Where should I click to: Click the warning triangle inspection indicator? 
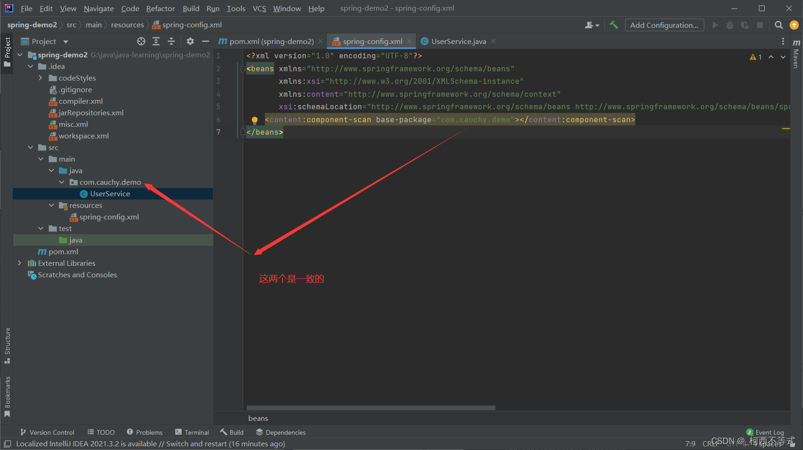755,57
